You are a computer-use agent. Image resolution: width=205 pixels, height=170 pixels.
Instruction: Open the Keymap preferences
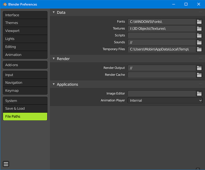pyautogui.click(x=25, y=91)
